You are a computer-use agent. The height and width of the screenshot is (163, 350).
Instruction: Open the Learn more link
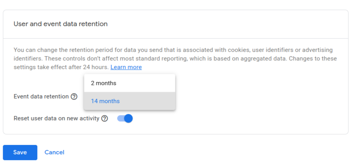pyautogui.click(x=126, y=67)
